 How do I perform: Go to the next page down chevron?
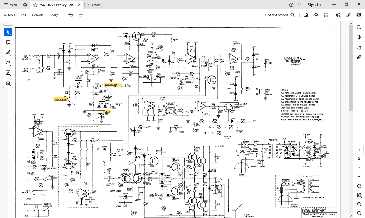(359, 176)
